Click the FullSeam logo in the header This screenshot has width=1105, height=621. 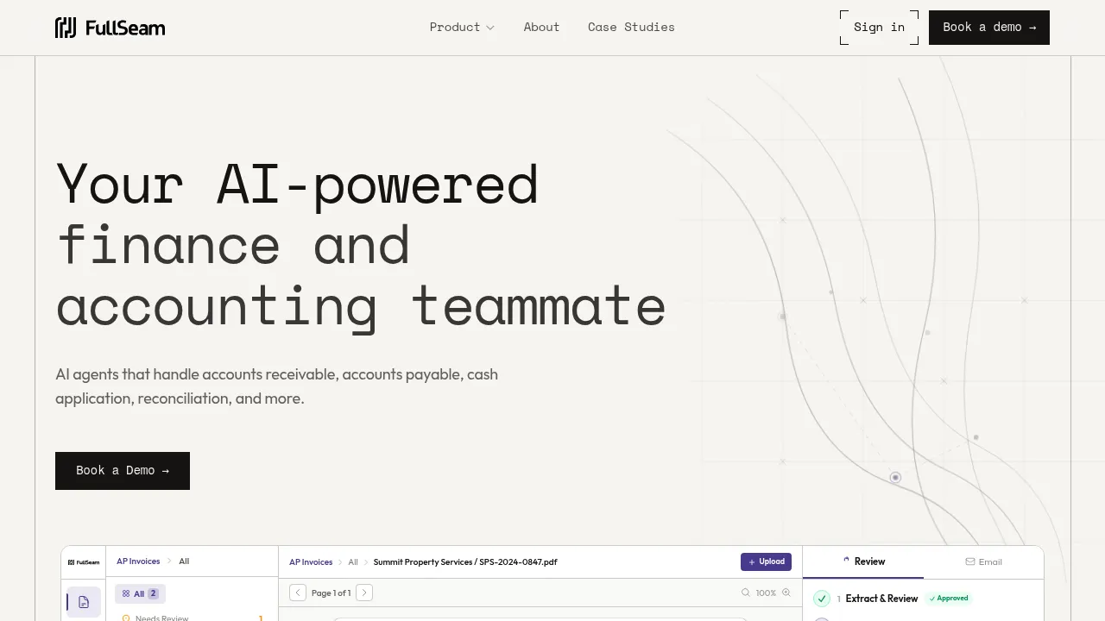pyautogui.click(x=110, y=28)
